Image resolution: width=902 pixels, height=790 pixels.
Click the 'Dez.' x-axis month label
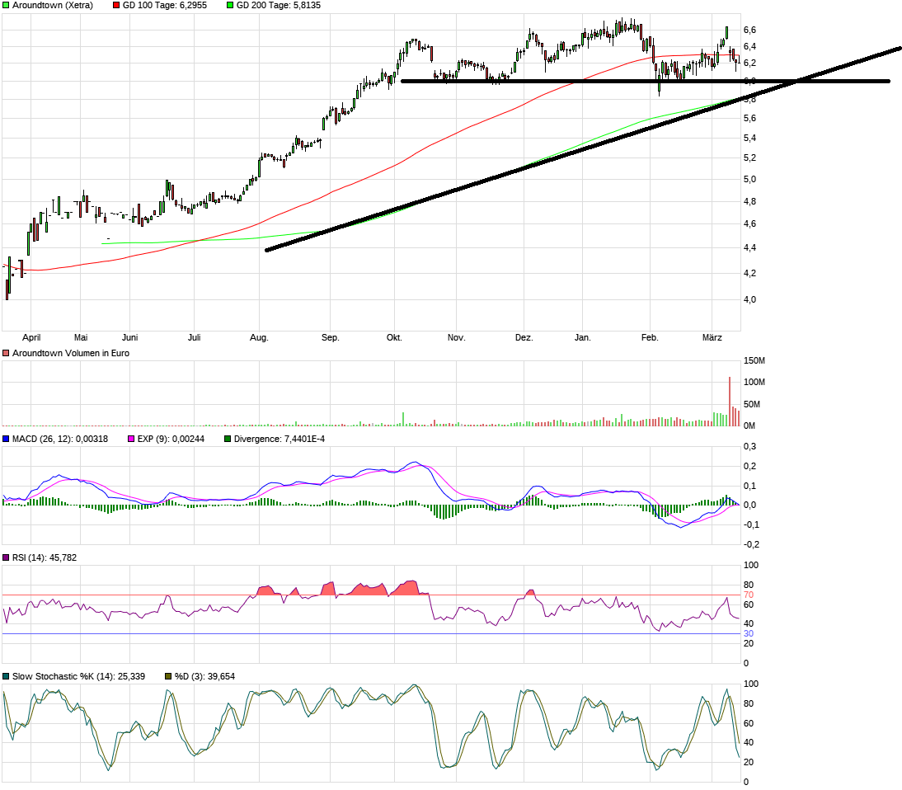pyautogui.click(x=524, y=338)
